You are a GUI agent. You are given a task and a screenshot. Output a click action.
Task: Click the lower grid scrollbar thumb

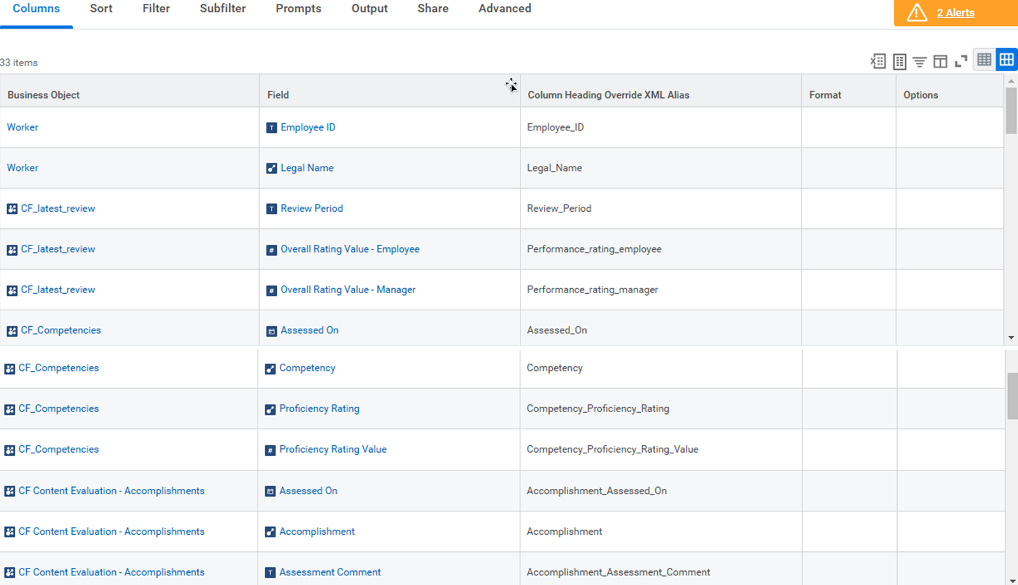[1012, 396]
